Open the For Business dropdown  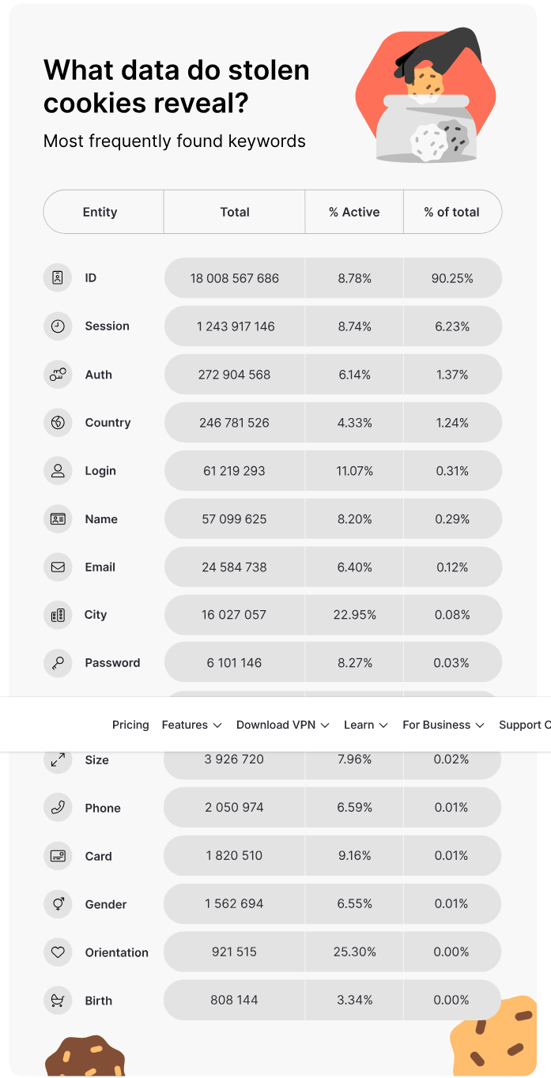443,725
